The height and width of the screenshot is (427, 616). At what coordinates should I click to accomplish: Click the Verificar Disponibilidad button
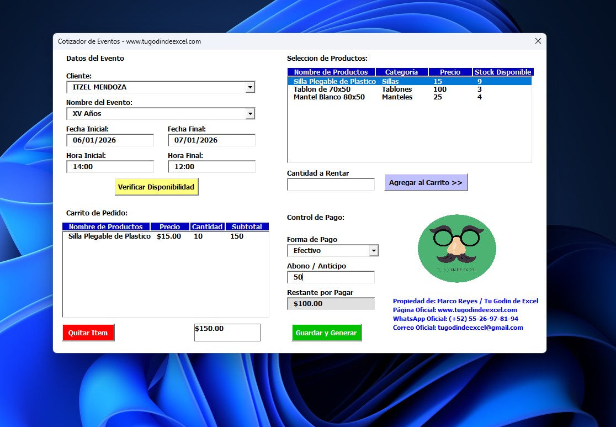pyautogui.click(x=156, y=187)
